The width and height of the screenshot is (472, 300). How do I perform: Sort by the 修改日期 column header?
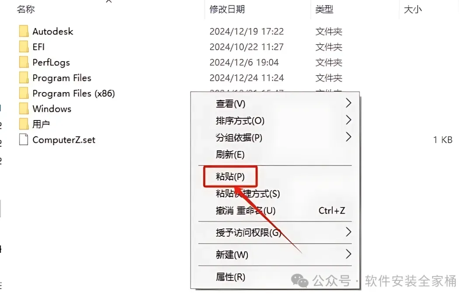point(227,9)
